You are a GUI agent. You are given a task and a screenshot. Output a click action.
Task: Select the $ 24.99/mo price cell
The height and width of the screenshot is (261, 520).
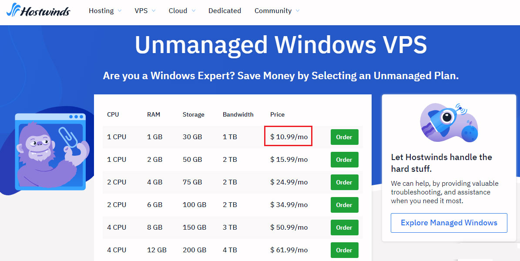tap(289, 182)
